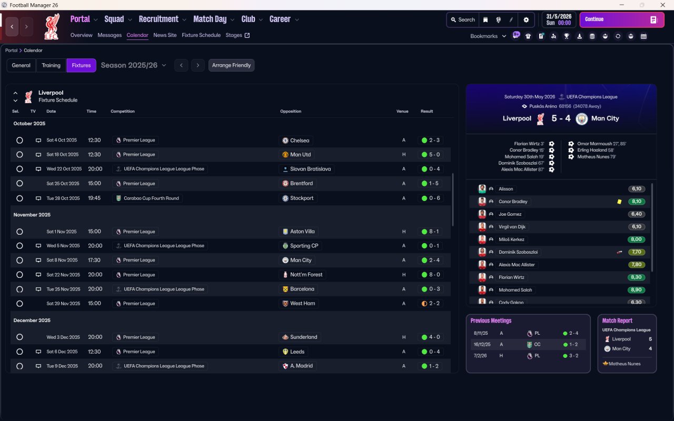Select the radio button for Sporting CP fixture

19,246
